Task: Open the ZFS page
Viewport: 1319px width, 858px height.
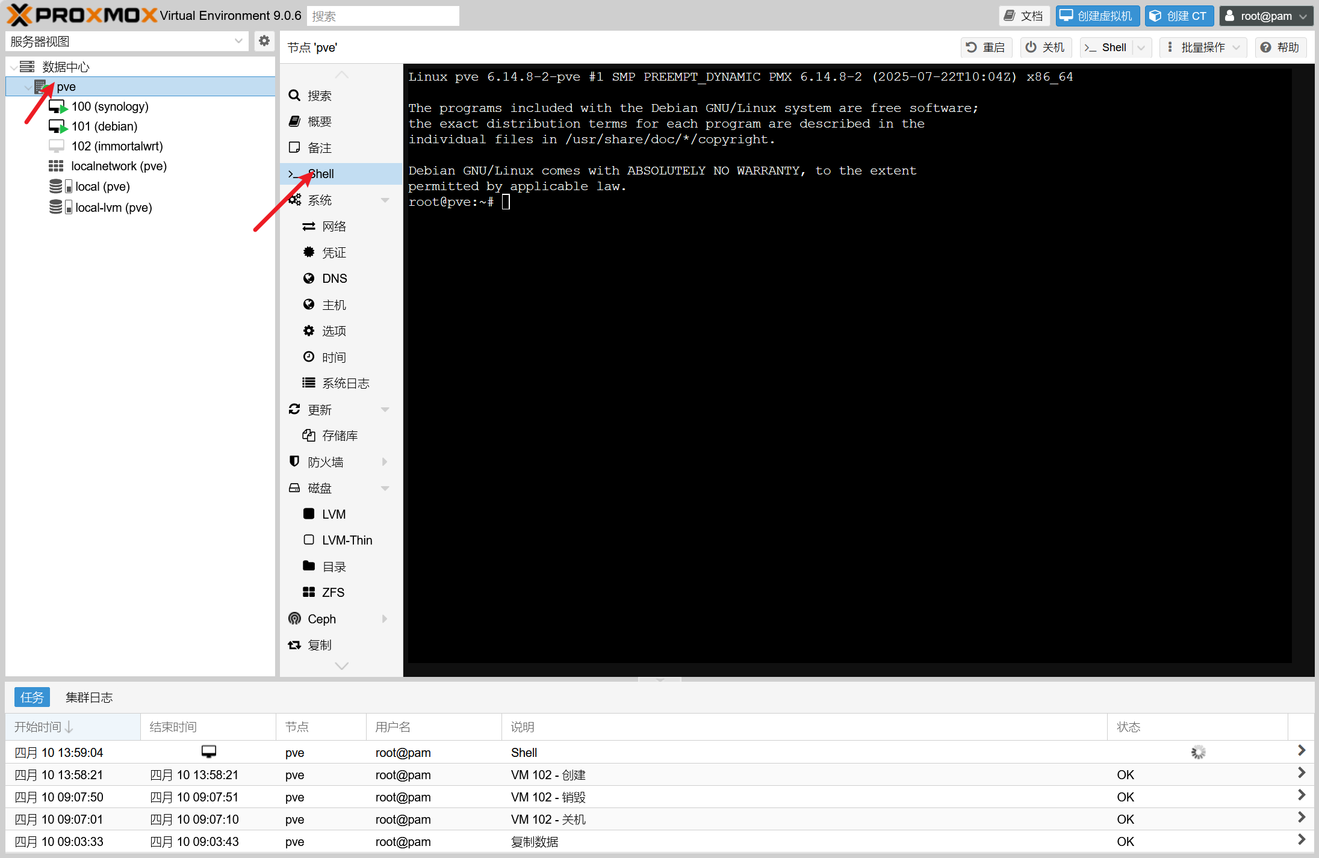Action: 341,593
